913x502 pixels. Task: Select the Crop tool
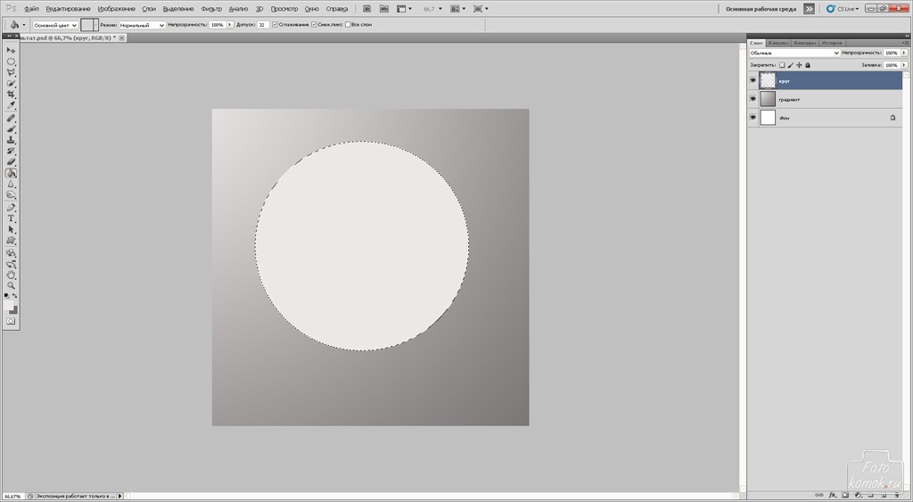tap(11, 95)
